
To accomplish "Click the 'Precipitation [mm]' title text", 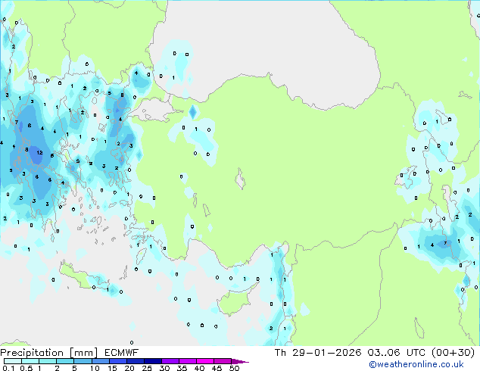I will point(49,353).
